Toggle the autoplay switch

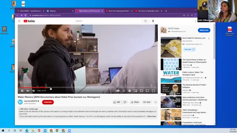[x=117, y=91]
